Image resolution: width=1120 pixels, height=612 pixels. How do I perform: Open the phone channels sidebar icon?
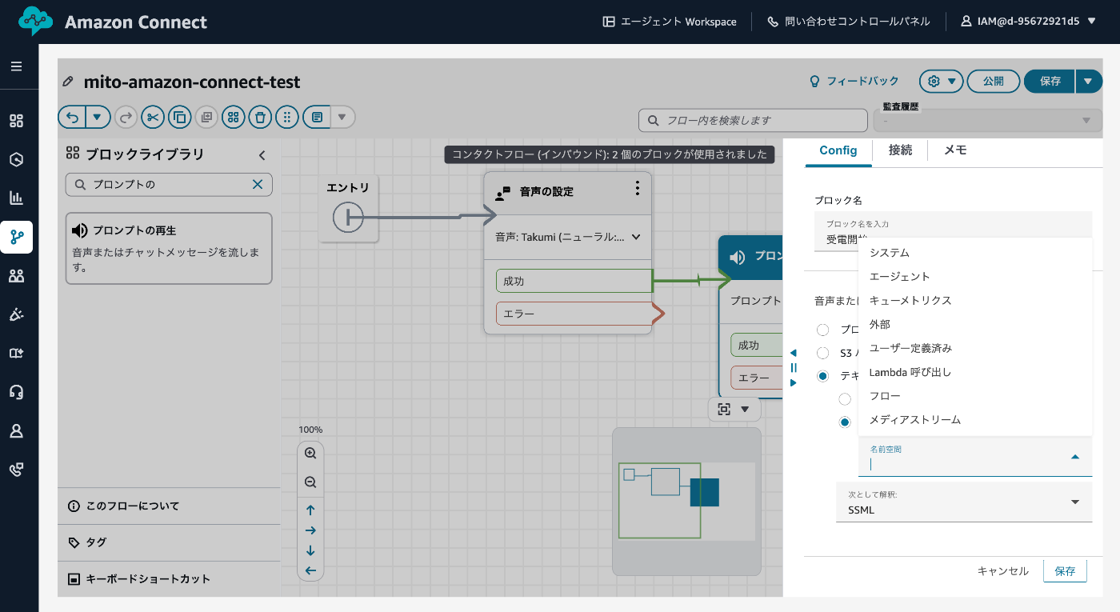tap(16, 470)
